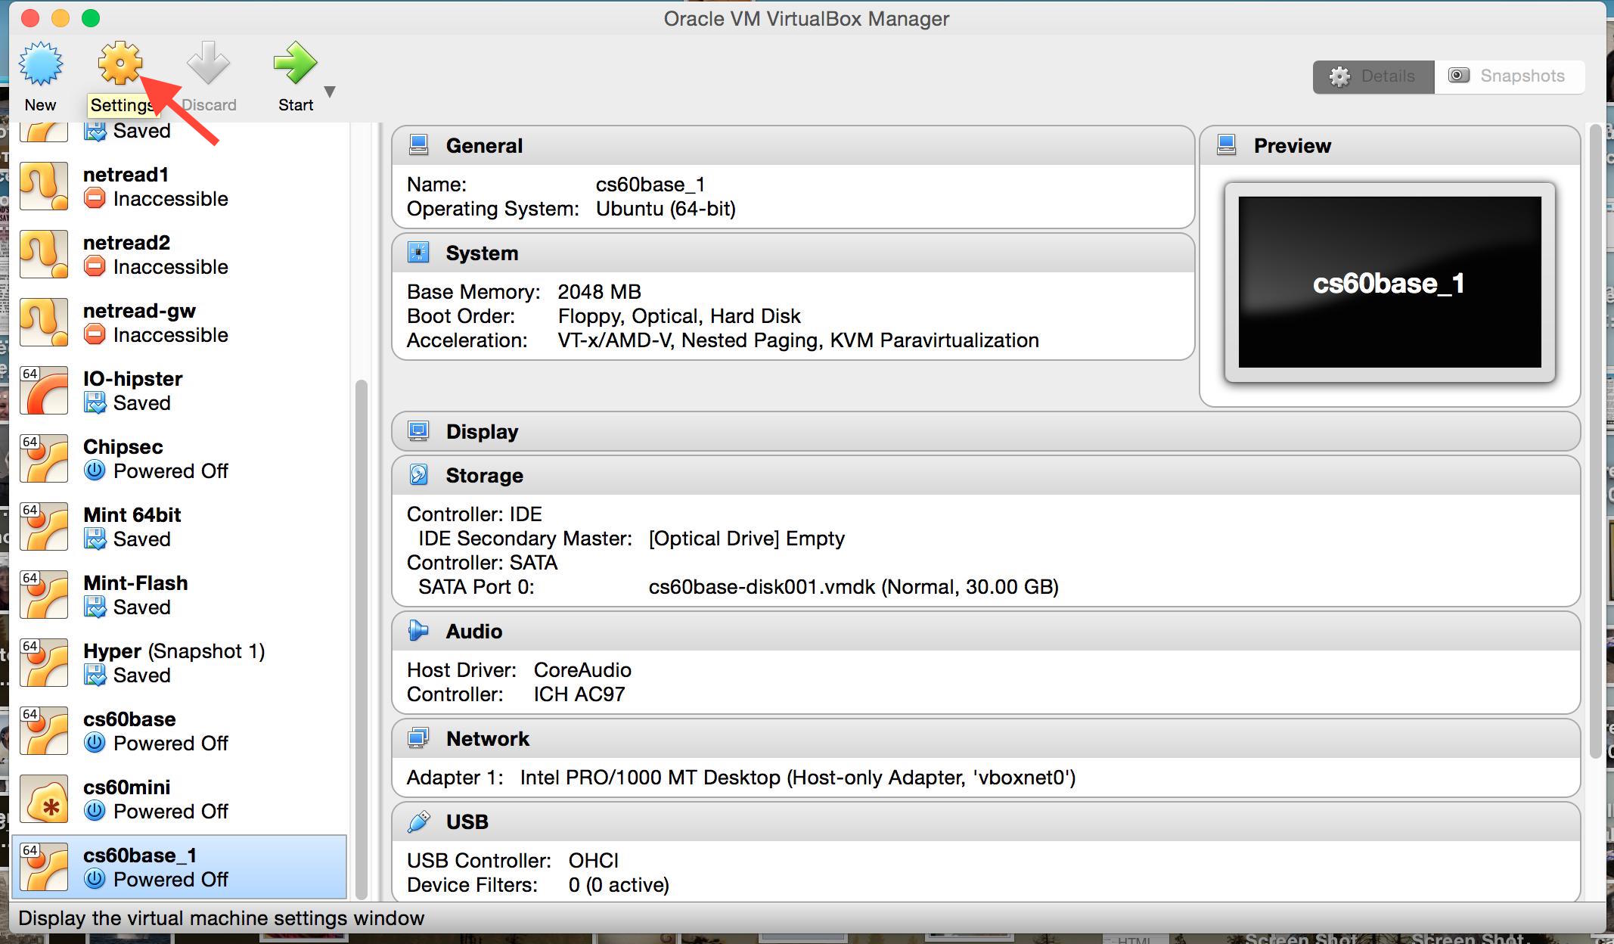This screenshot has height=944, width=1614.
Task: Select the IO-hipster VM icon
Action: point(43,390)
